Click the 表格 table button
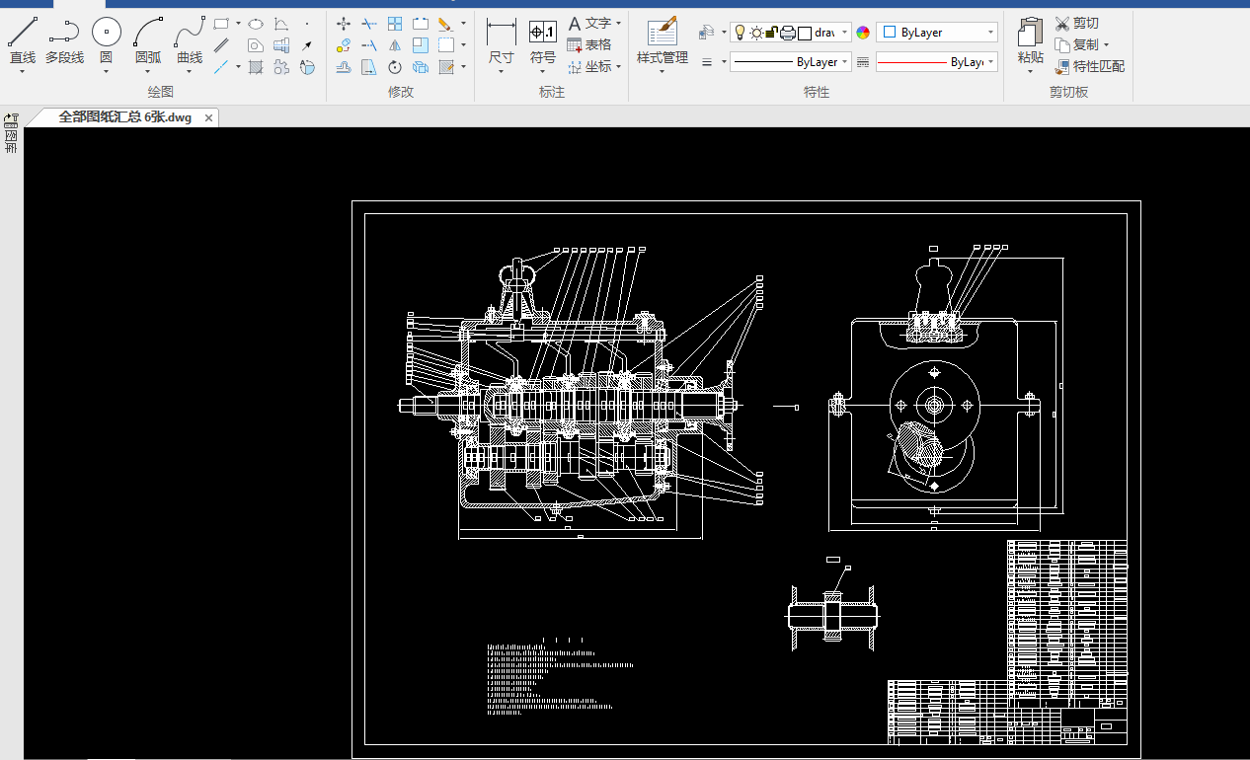The width and height of the screenshot is (1250, 760). point(589,44)
